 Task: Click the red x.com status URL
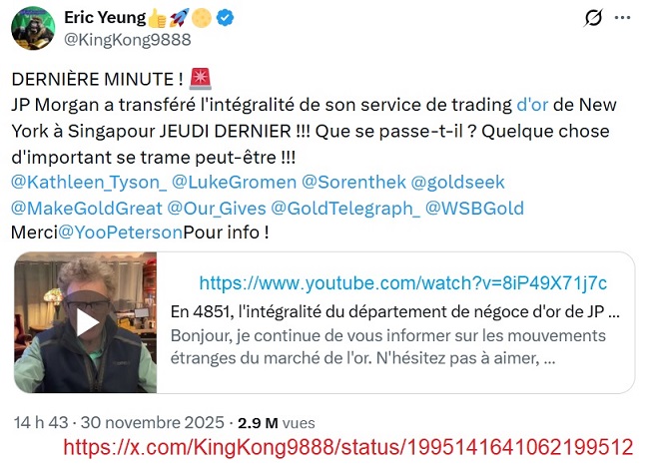348,448
